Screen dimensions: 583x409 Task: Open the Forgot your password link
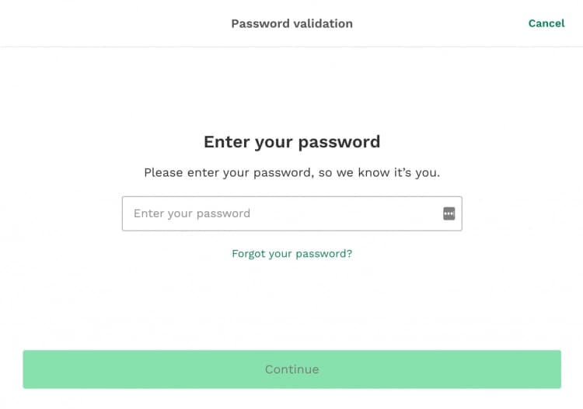coord(291,254)
